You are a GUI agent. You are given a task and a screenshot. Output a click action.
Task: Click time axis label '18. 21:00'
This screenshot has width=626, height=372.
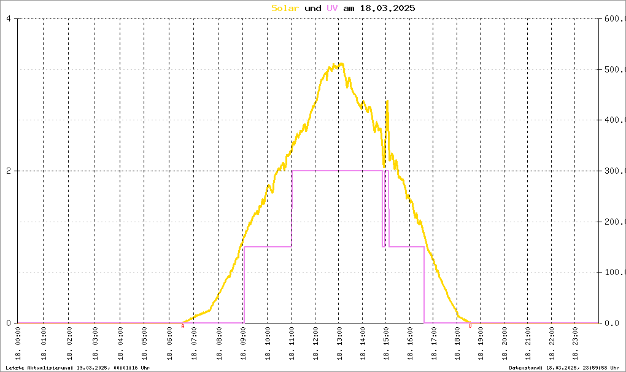point(528,343)
